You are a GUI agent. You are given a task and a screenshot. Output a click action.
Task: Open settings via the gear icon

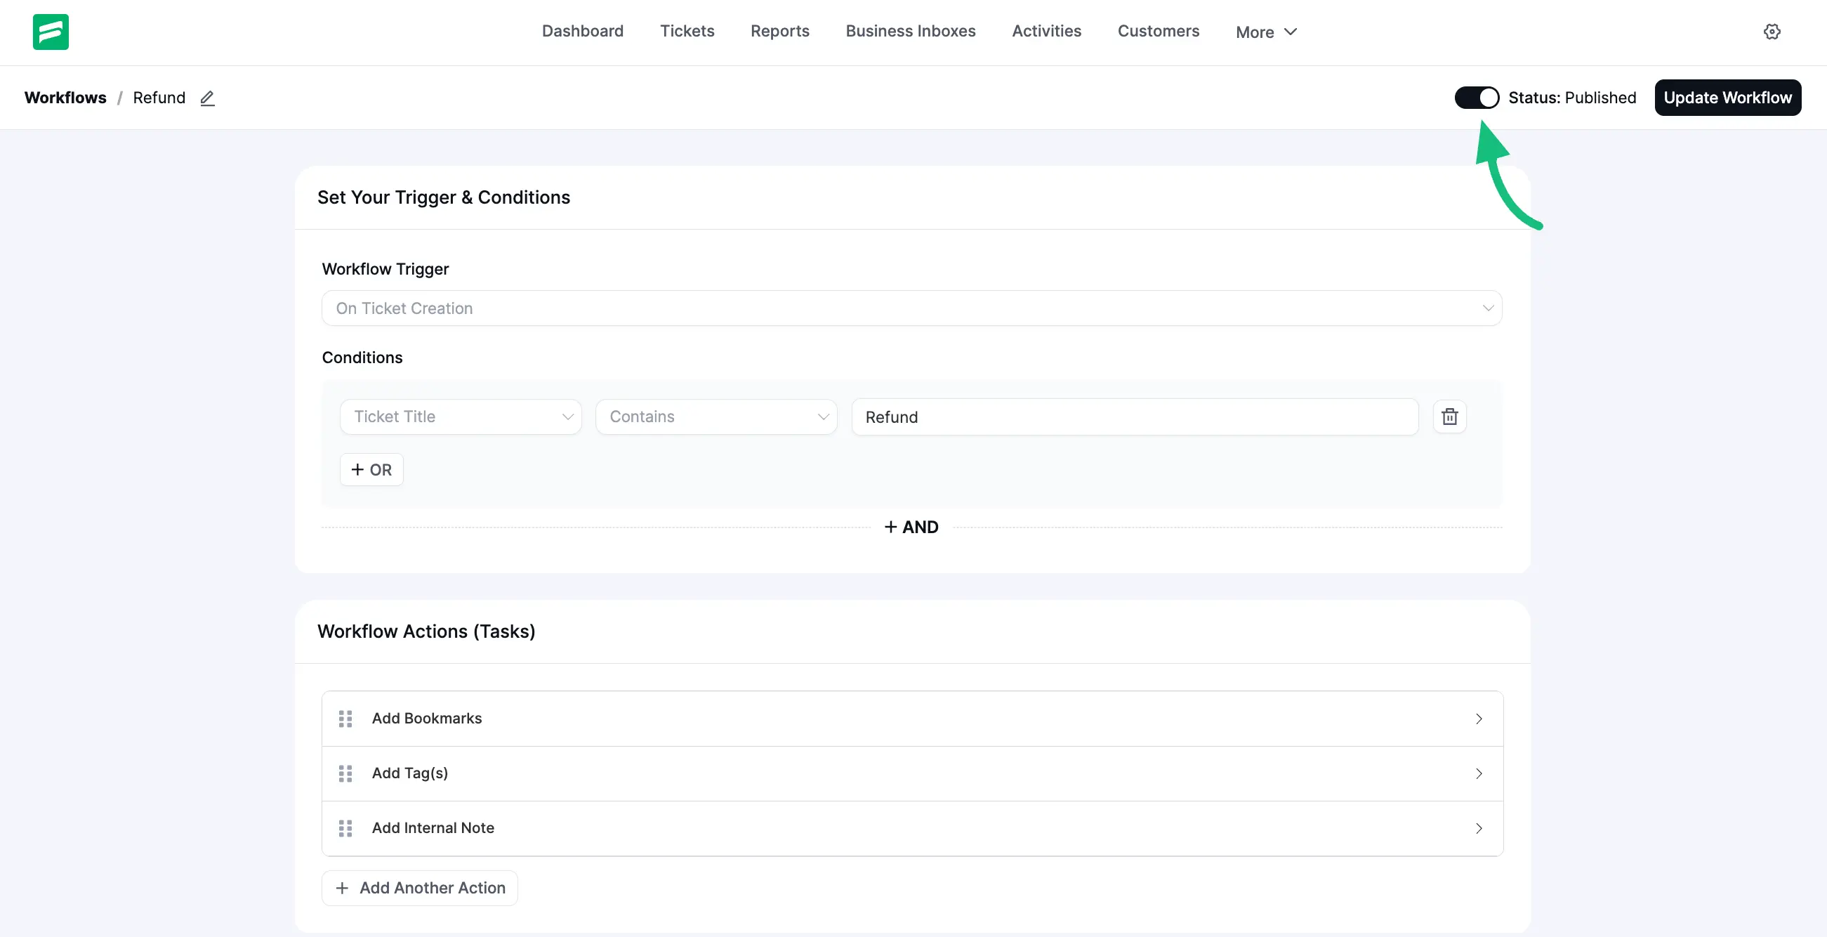pos(1772,32)
